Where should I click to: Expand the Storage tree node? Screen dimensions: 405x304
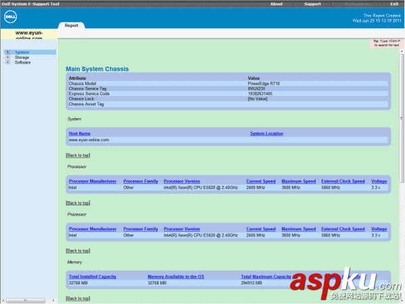[7, 57]
